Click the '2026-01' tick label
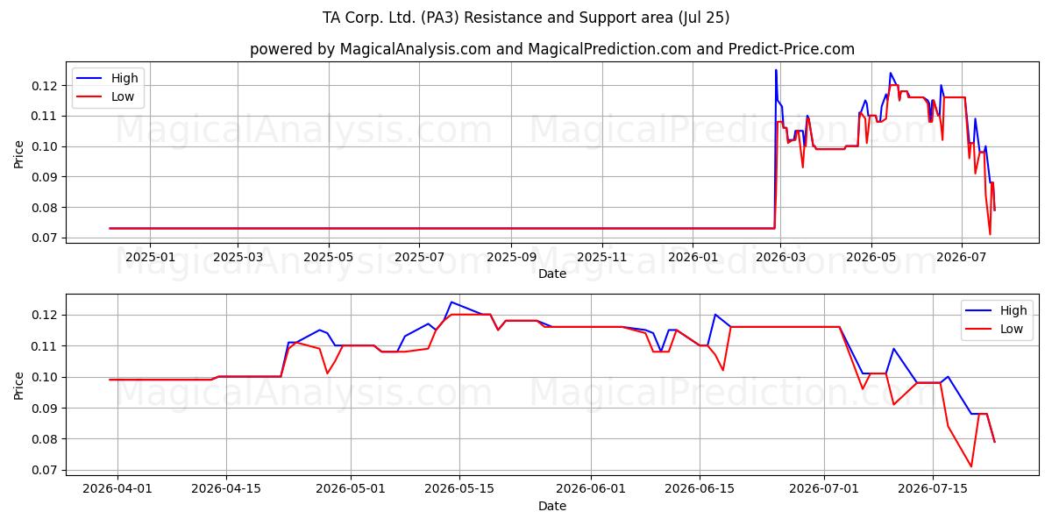This screenshot has height=526, width=1052. coord(693,257)
